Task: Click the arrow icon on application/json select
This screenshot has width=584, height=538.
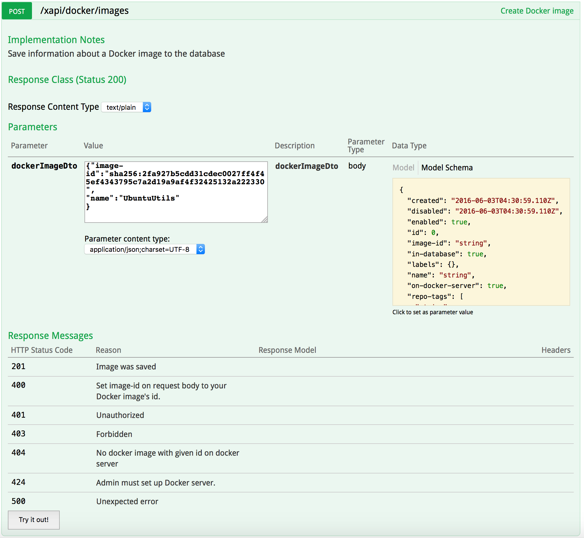Action: coord(201,249)
